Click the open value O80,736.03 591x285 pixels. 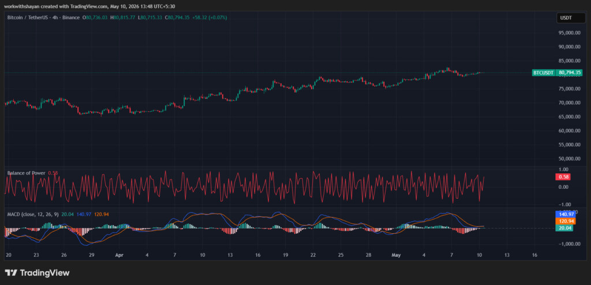pyautogui.click(x=95, y=17)
